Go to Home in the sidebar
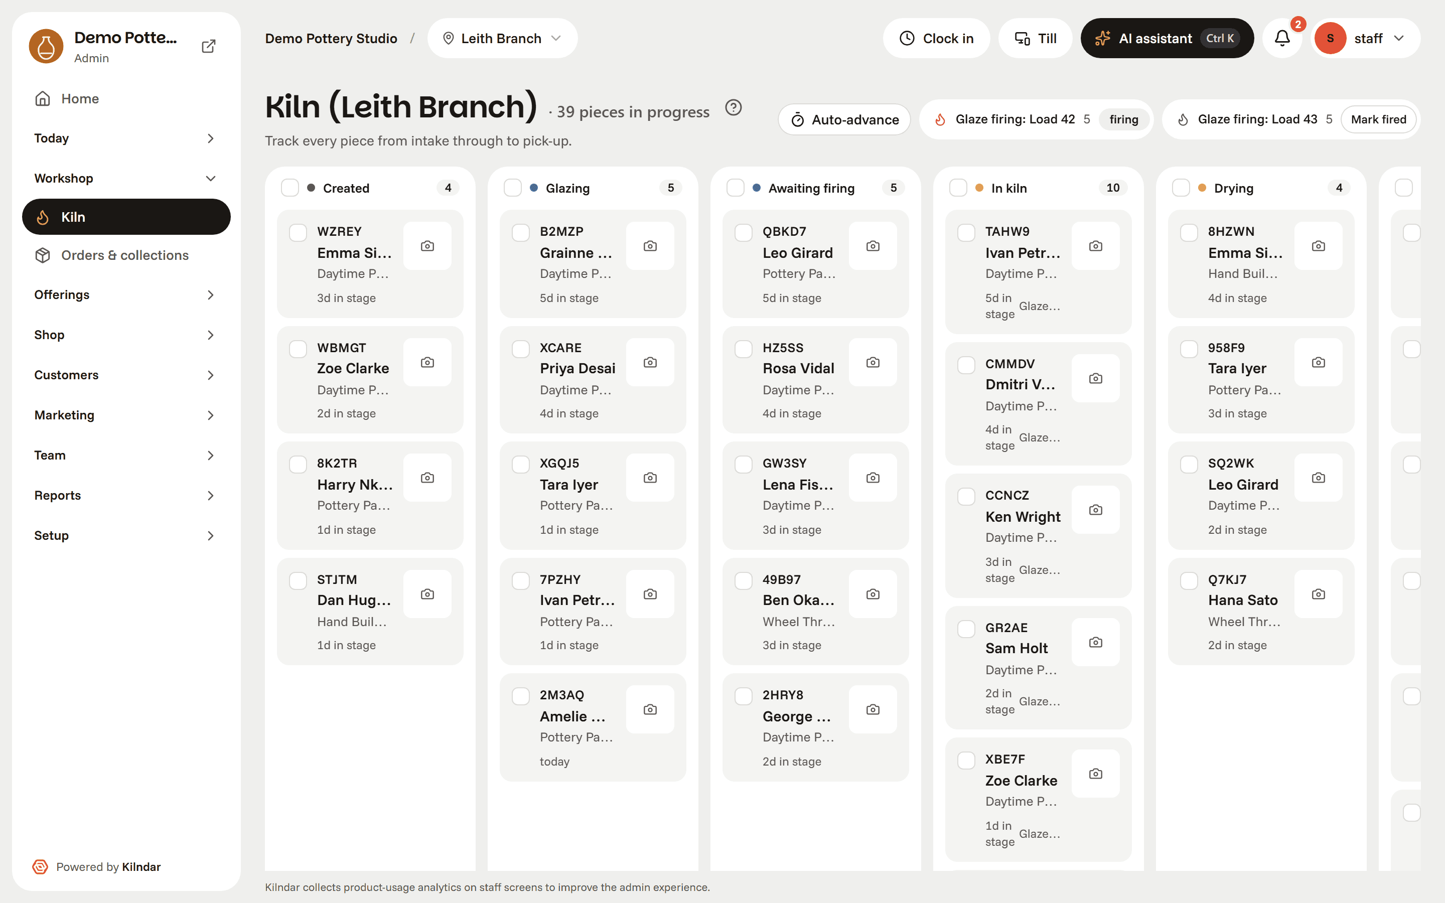Image resolution: width=1445 pixels, height=903 pixels. [125, 98]
